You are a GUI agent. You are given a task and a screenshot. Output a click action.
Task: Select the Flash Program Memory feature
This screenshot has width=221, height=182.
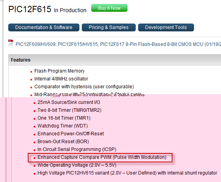59,71
